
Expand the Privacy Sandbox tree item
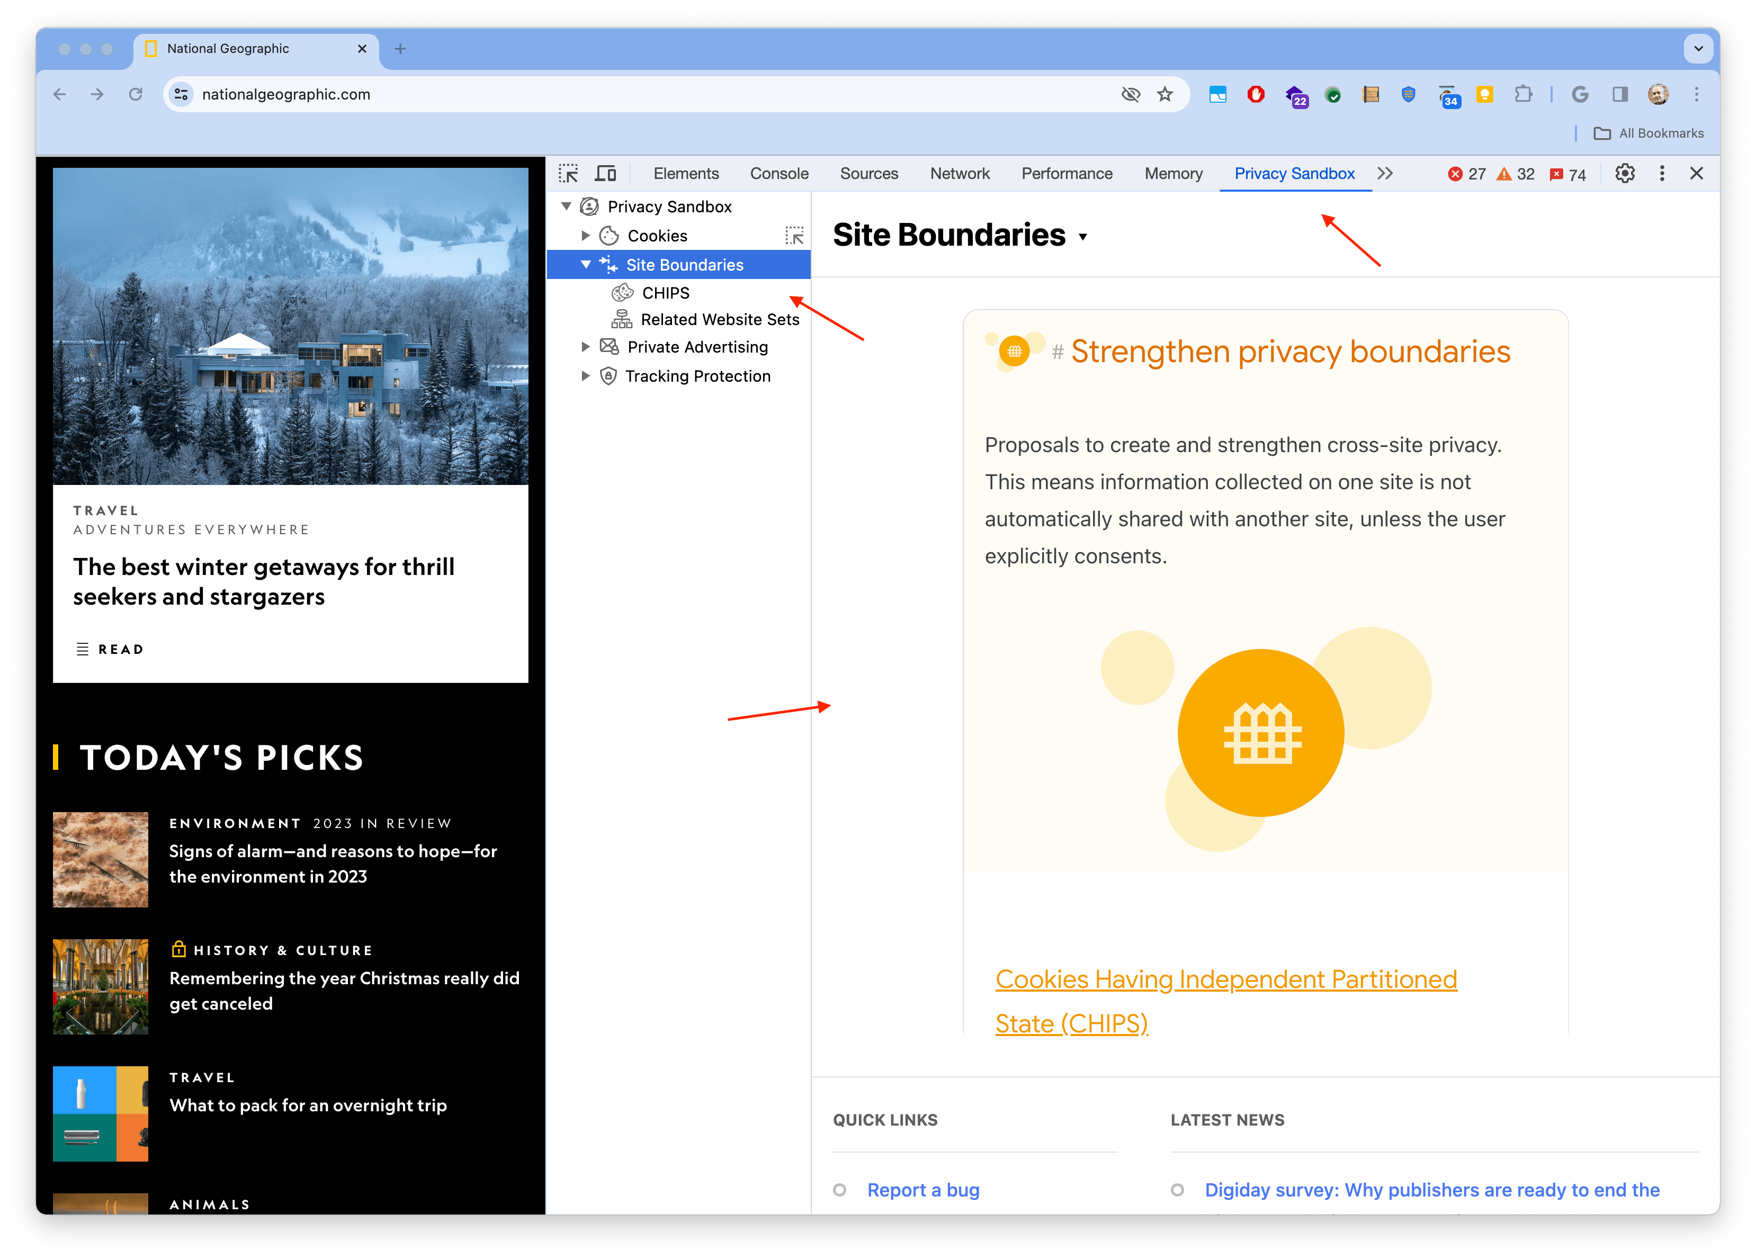[566, 207]
